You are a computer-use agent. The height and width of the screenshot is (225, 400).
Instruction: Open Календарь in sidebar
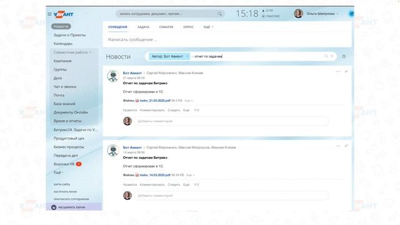(63, 44)
